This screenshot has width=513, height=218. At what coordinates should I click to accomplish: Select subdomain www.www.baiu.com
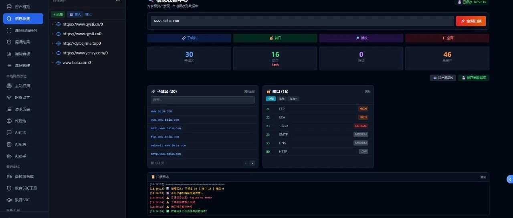point(165,120)
